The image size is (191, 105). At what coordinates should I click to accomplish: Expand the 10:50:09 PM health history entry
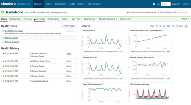pyautogui.click(x=3, y=76)
